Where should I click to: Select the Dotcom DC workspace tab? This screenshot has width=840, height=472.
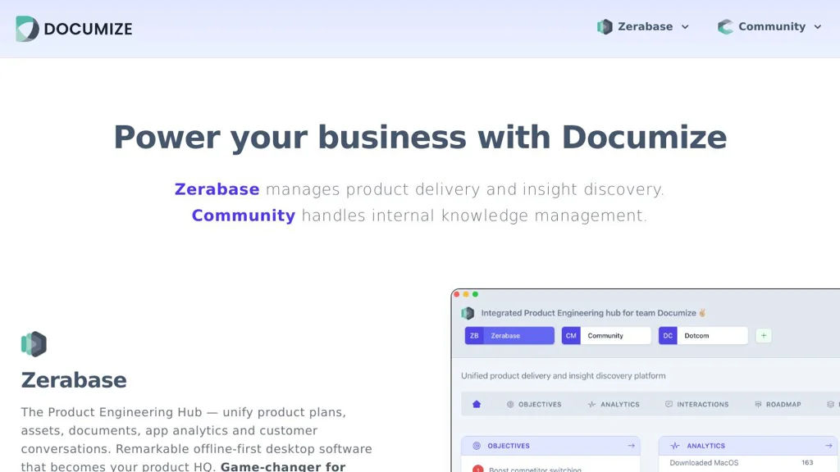pyautogui.click(x=703, y=335)
